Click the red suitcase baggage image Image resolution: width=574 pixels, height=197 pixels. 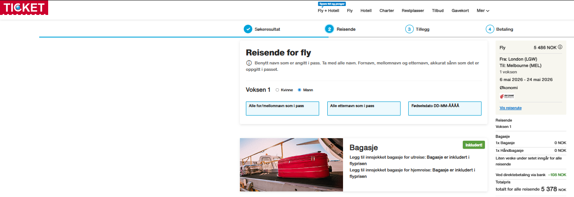[x=291, y=165]
